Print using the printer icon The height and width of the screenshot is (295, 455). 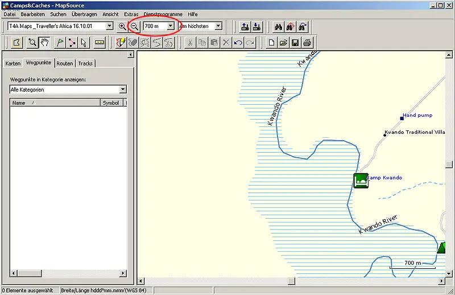coord(307,43)
